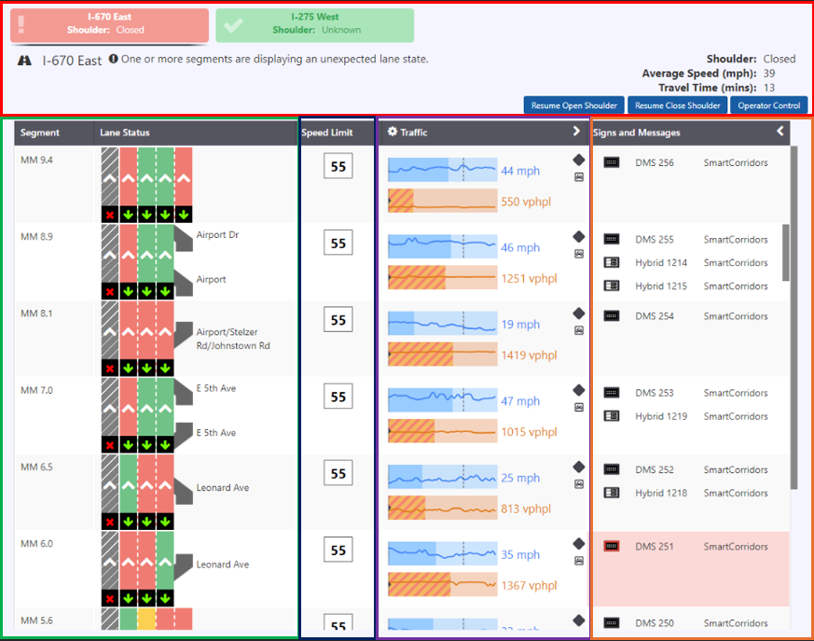Click the diamond icon beside 47 mph
This screenshot has height=641, width=814.
click(579, 390)
